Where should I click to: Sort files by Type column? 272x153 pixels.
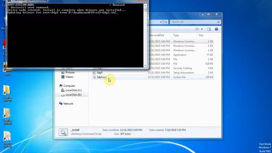coord(176,35)
